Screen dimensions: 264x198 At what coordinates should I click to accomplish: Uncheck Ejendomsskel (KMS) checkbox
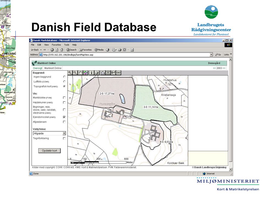pyautogui.click(x=64, y=117)
